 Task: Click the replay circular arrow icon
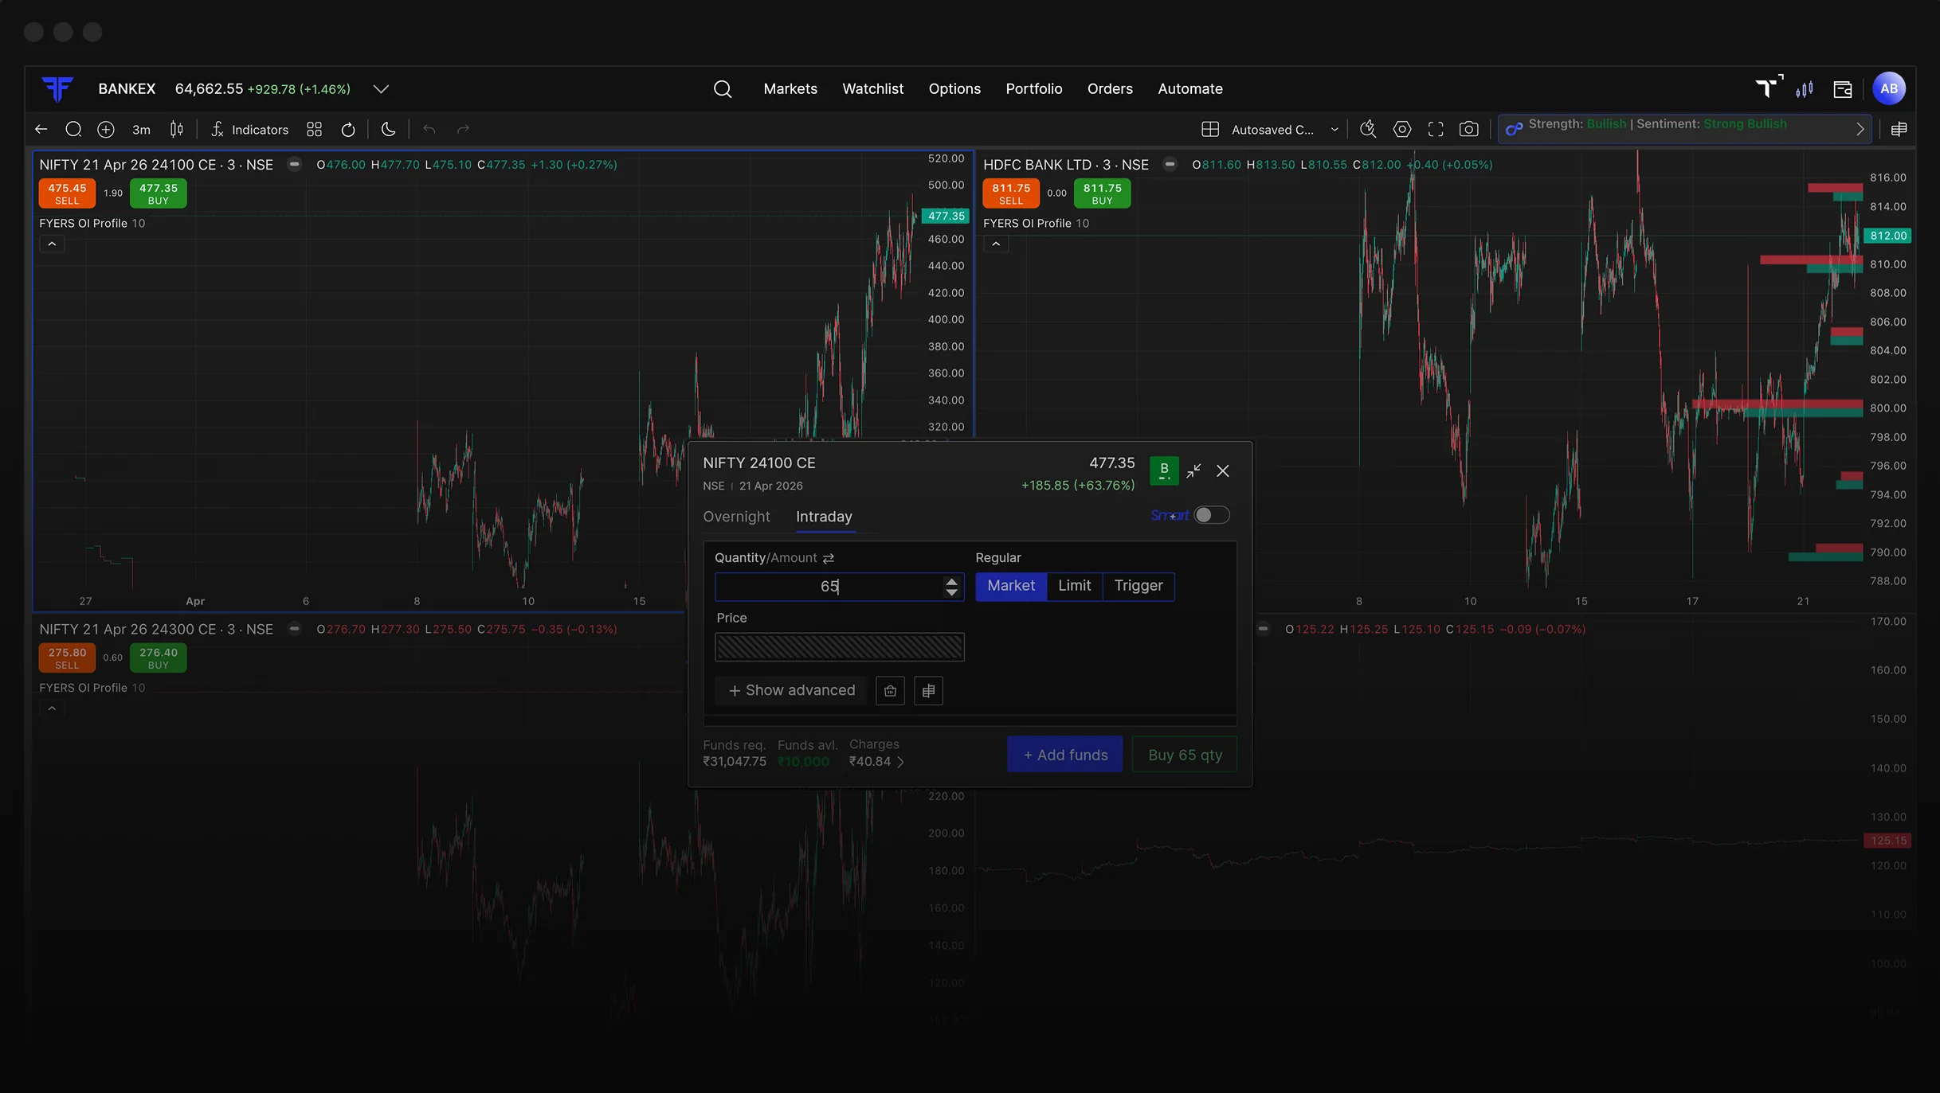[x=348, y=129]
